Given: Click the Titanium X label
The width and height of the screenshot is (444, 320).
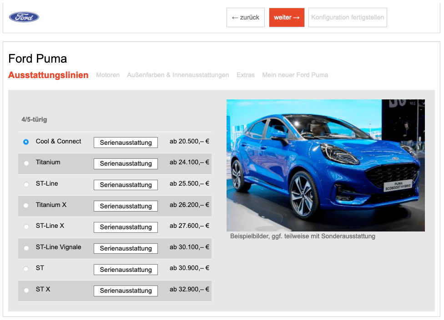Looking at the screenshot, I should coord(51,205).
